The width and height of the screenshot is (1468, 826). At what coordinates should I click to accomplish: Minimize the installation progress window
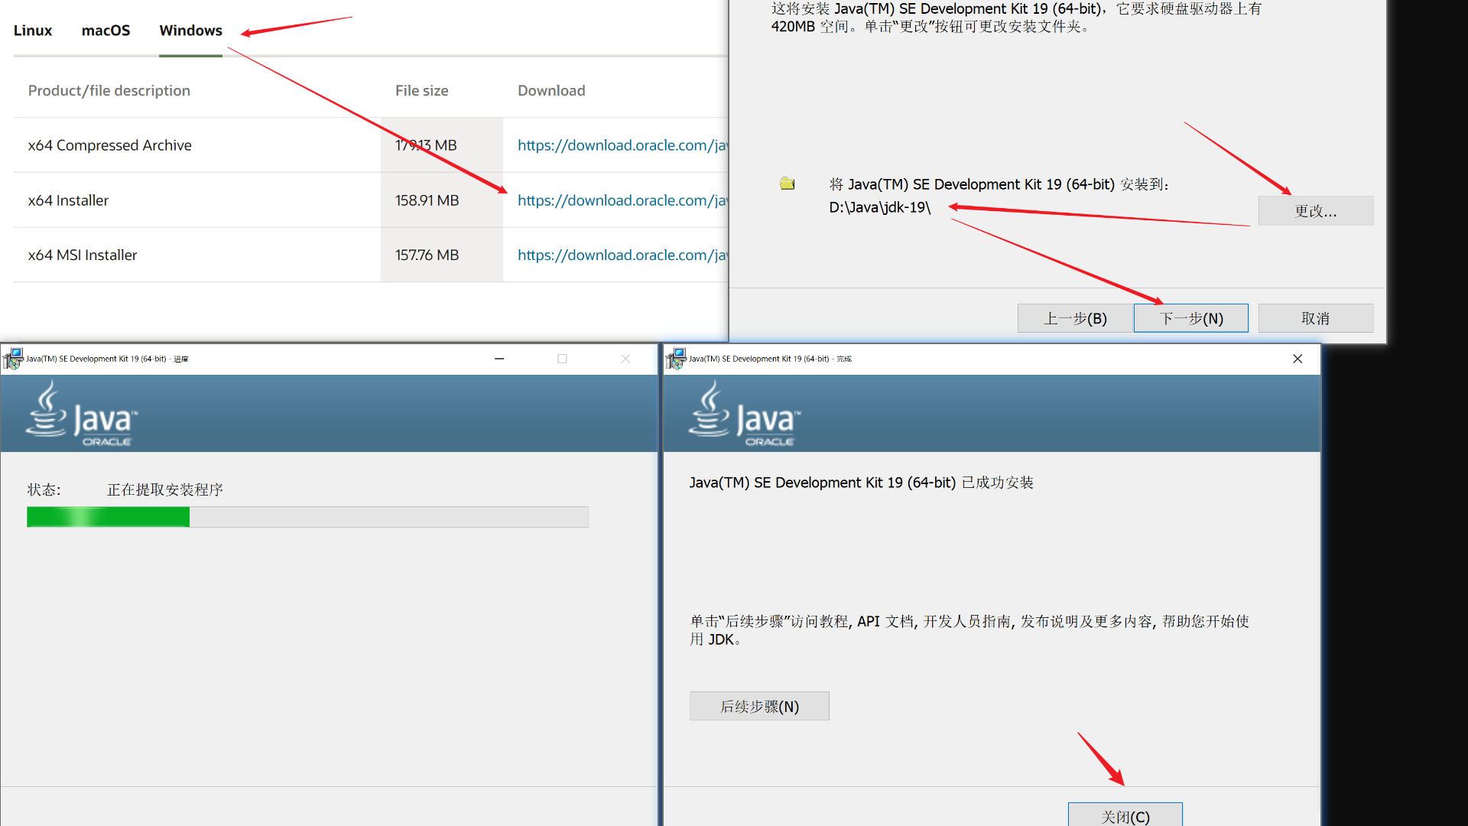499,359
